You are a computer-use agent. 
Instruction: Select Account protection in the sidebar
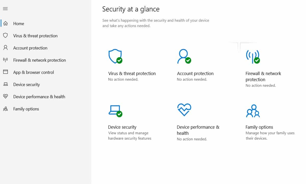(x=30, y=48)
